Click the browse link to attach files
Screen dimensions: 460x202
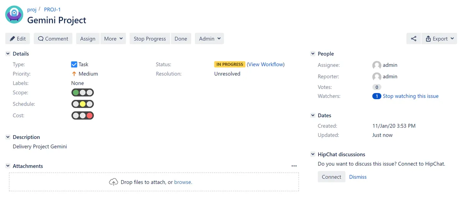183,182
